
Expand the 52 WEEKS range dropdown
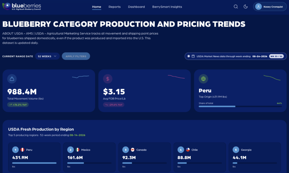coord(47,56)
